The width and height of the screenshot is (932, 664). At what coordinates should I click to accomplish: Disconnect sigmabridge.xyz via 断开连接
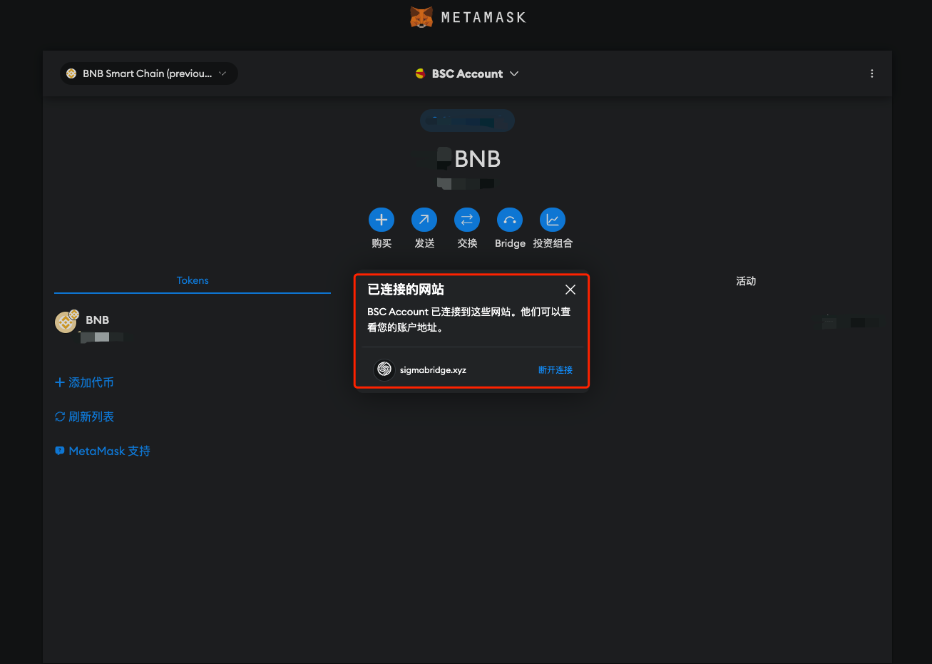click(x=555, y=369)
